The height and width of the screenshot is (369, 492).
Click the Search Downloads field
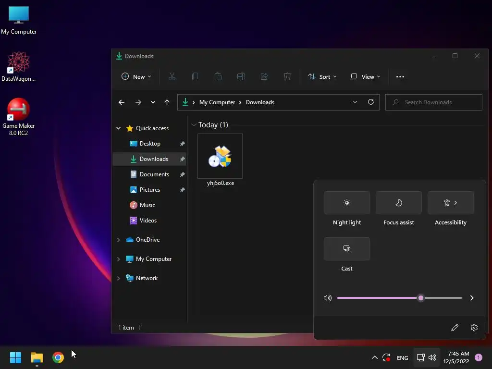[434, 102]
